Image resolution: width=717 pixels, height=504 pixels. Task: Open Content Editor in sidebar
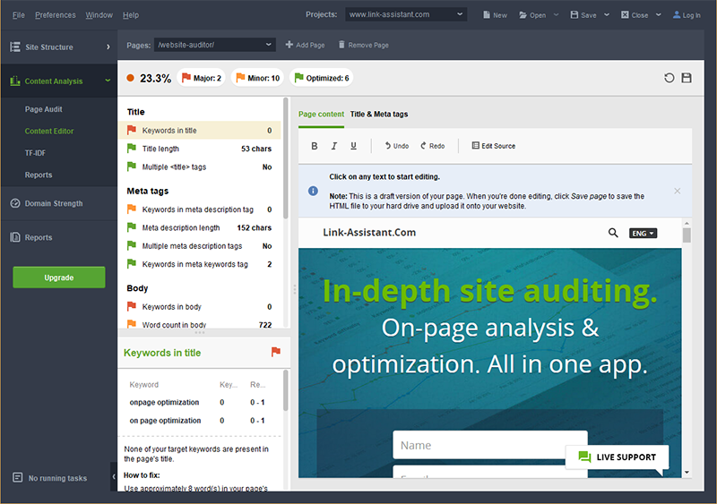pyautogui.click(x=49, y=131)
